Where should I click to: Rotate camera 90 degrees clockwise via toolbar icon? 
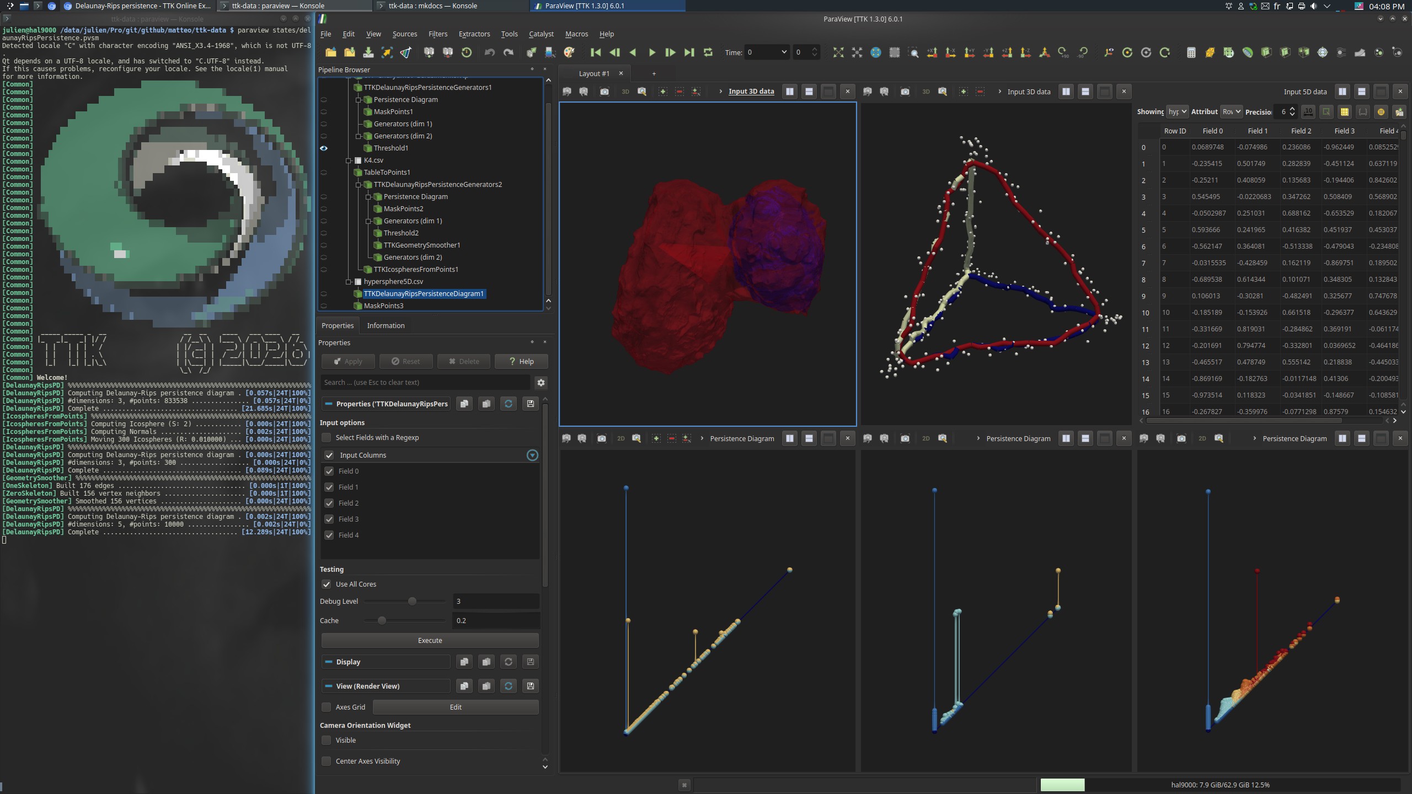1063,52
